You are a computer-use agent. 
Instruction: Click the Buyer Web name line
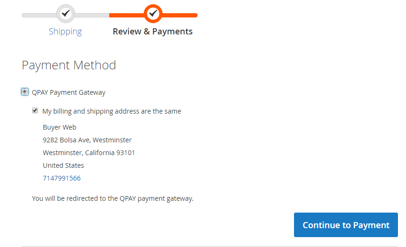click(x=60, y=127)
